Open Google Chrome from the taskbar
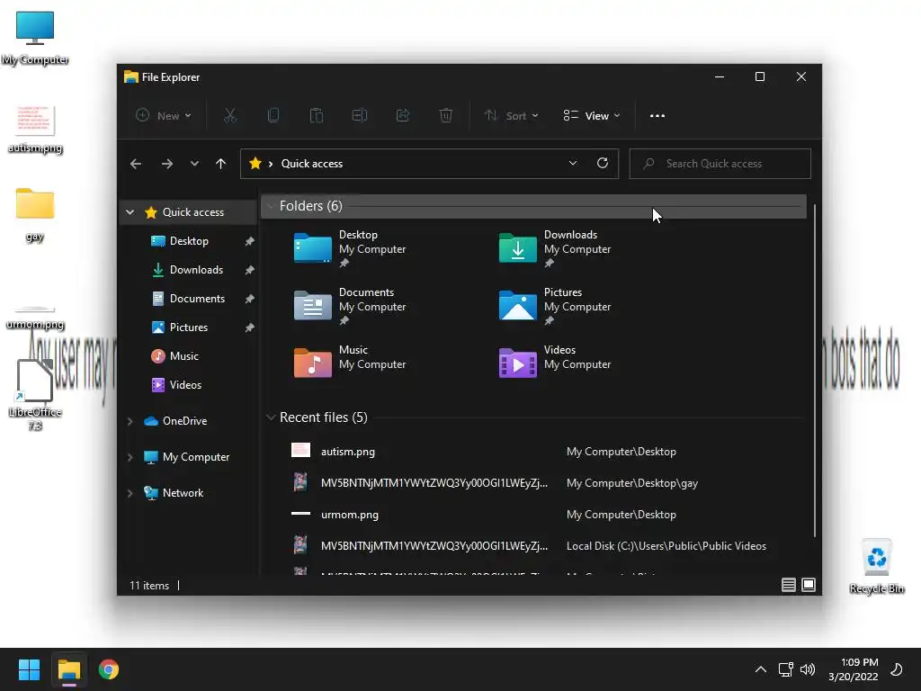Image resolution: width=921 pixels, height=691 pixels. click(109, 669)
